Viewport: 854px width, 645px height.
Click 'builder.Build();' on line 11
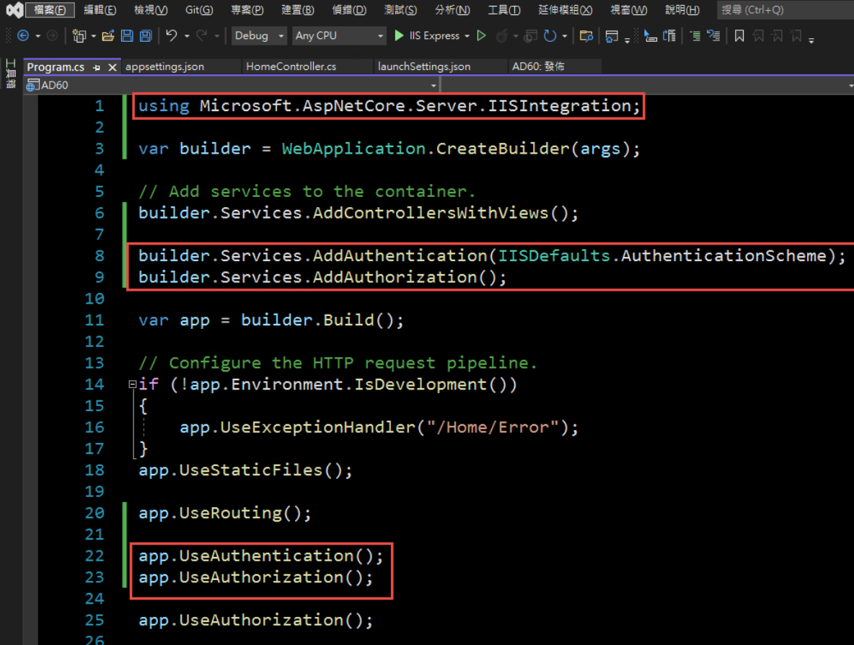coord(322,320)
